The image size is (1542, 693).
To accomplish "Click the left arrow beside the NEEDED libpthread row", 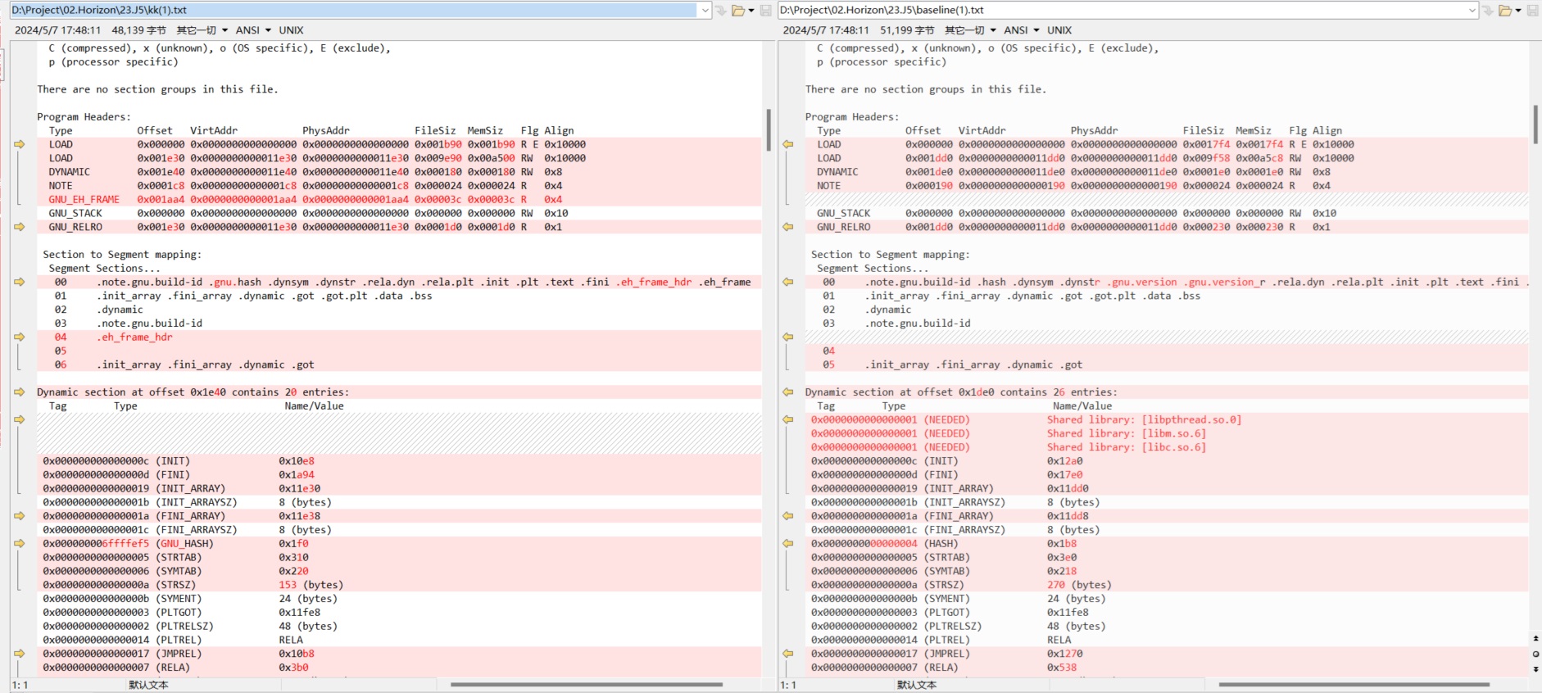I will pyautogui.click(x=787, y=419).
